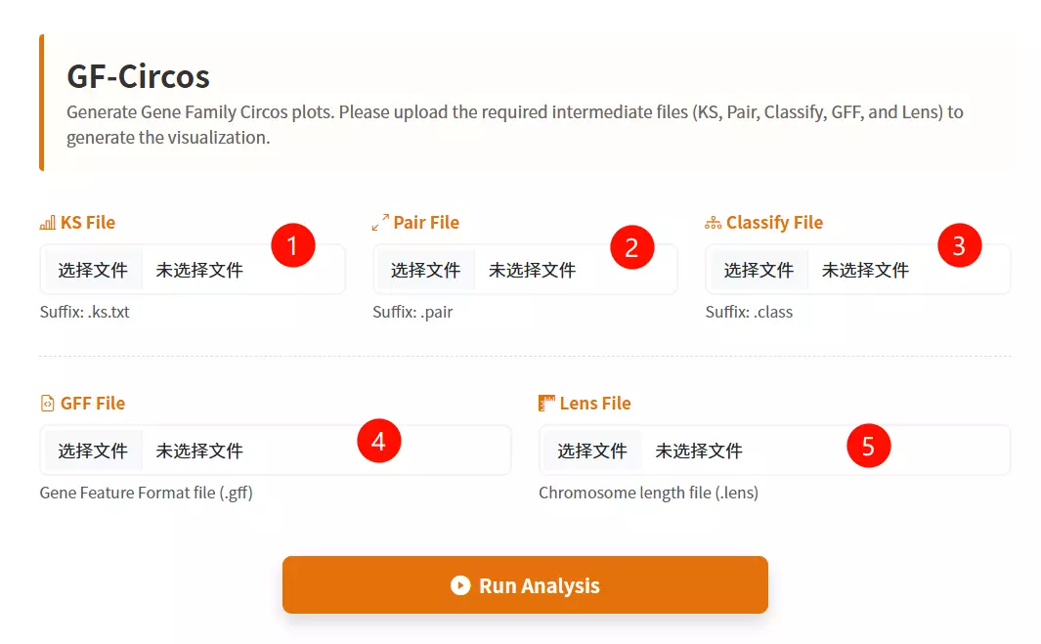The image size is (1041, 644).
Task: Click the GF-Circos heading
Action: point(138,76)
